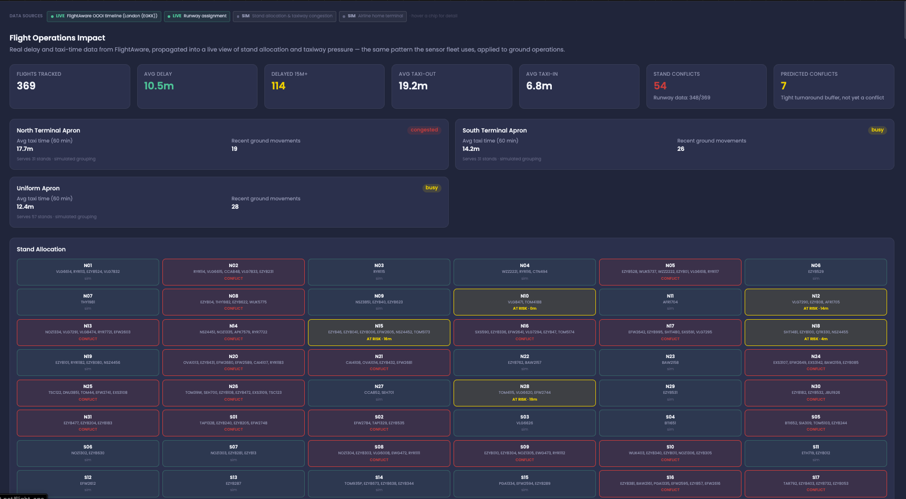The image size is (906, 499).
Task: Select conflicting stand S10 card
Action: [670, 453]
